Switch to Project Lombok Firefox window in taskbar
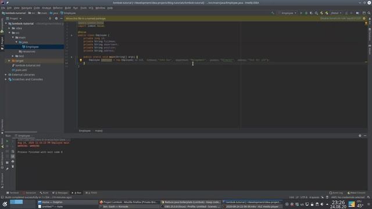 coord(128,202)
